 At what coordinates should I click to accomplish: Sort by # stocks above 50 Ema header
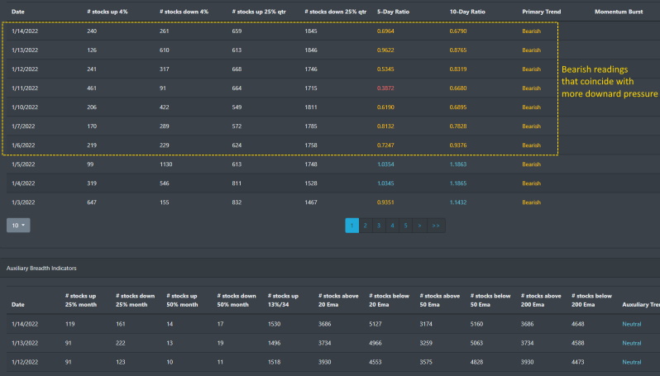[439, 300]
